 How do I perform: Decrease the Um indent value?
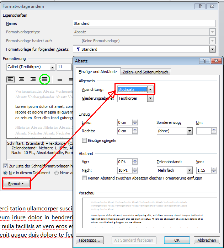(214, 133)
